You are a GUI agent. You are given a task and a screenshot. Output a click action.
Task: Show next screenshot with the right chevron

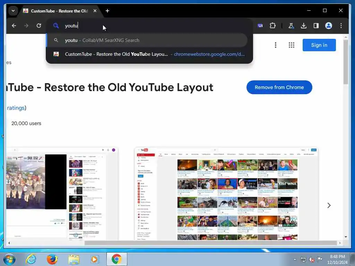coord(329,205)
